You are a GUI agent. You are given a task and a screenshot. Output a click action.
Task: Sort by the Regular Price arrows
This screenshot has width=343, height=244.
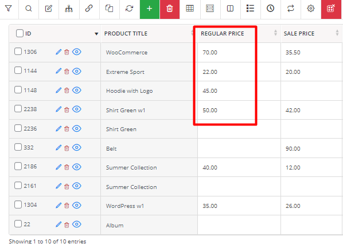click(275, 33)
